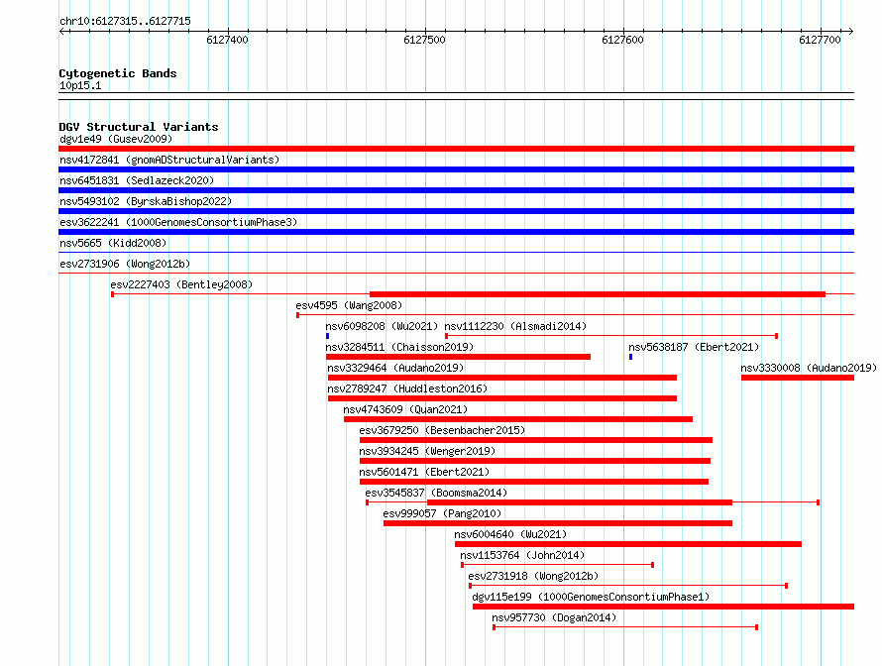Select nsv3329464 (Audano2019) label
This screenshot has width=882, height=666.
(395, 368)
